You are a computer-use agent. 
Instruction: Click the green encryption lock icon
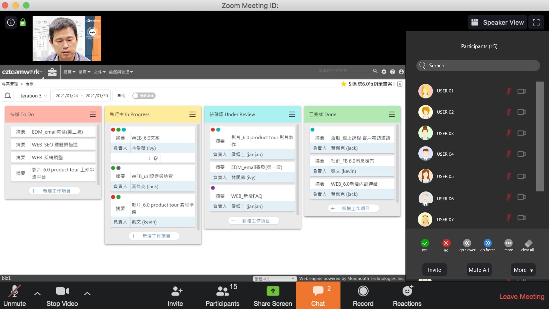click(23, 22)
